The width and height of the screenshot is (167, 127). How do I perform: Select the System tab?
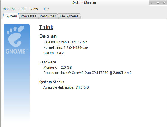coord(11,16)
